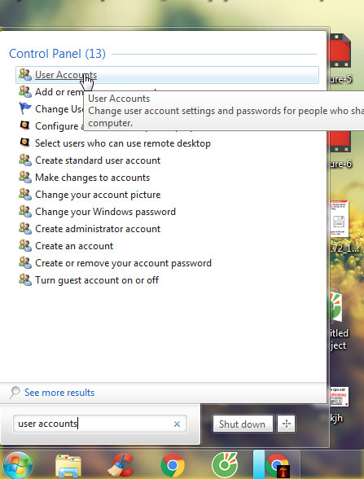Click icon beside Create standard user account
Viewport: 364px width, 479px height.
click(25, 160)
